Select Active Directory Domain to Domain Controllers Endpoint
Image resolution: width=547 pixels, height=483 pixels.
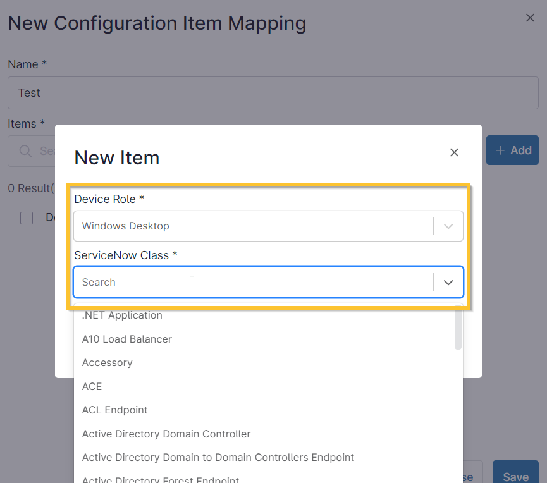tap(218, 458)
